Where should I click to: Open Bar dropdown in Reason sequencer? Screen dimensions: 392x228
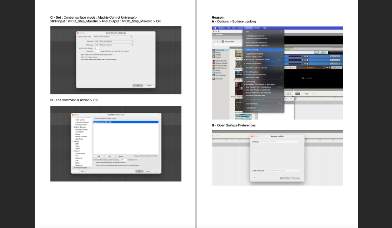pyautogui.click(x=309, y=94)
